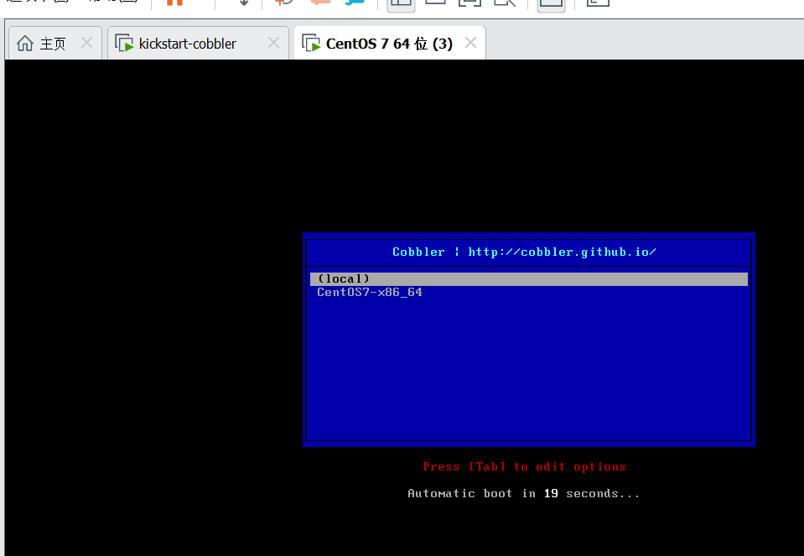
Task: Close the kickstart-cobbler tab
Action: [x=274, y=43]
